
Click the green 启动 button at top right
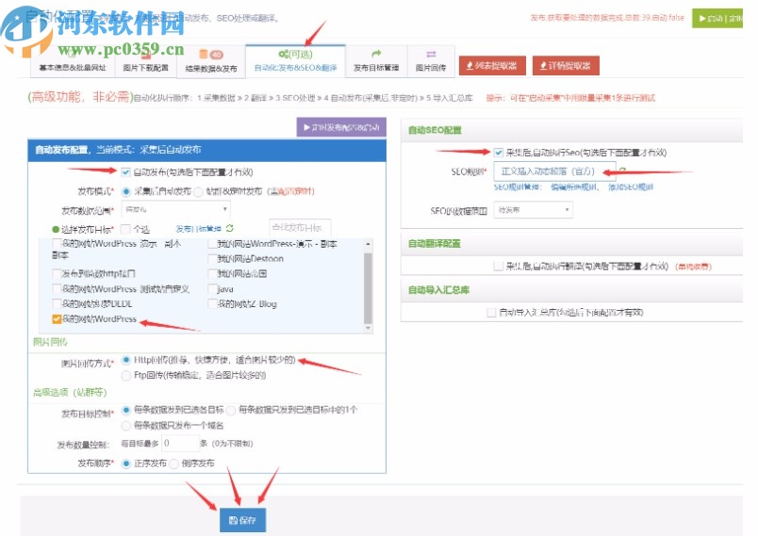point(717,18)
